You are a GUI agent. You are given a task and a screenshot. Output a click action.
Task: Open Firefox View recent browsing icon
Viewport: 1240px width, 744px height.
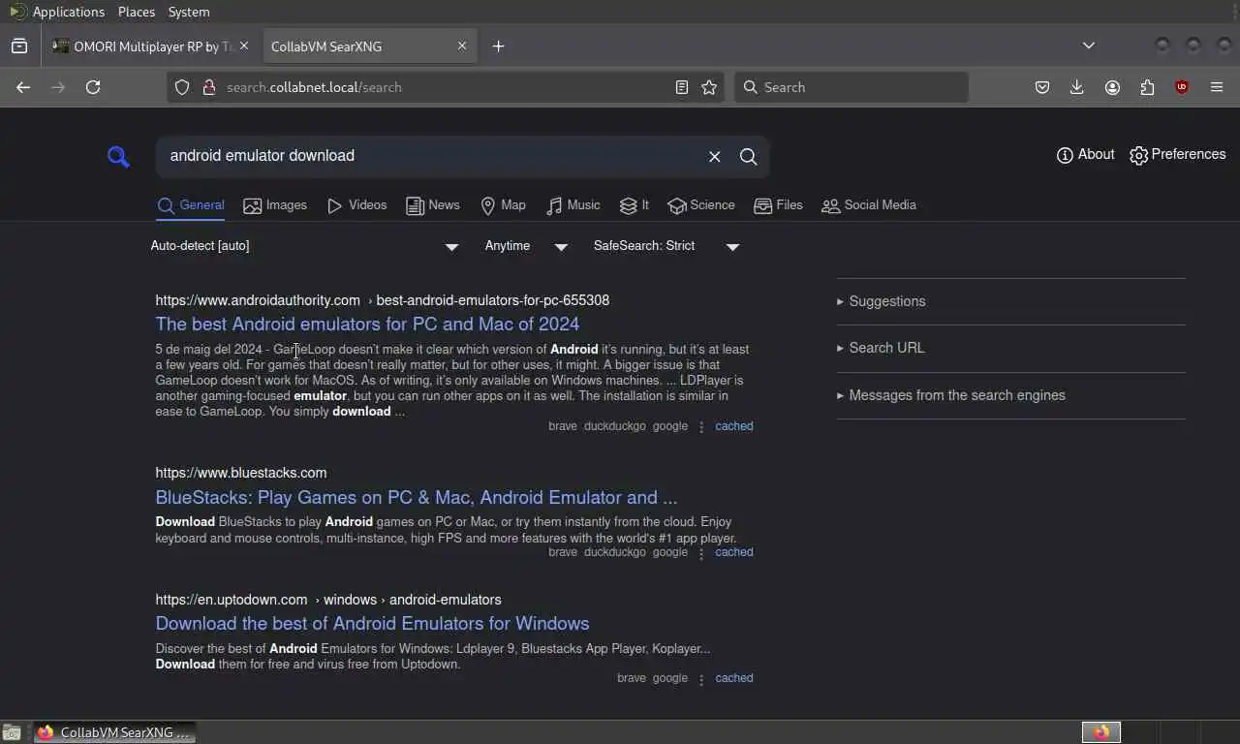tap(19, 46)
